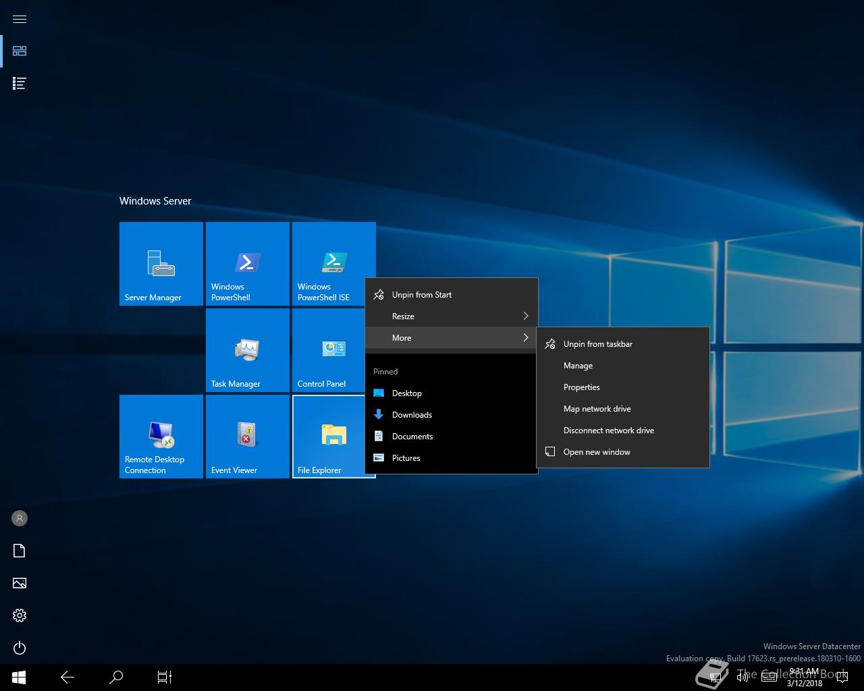Open Settings gear icon
This screenshot has height=691, width=864.
(x=20, y=615)
